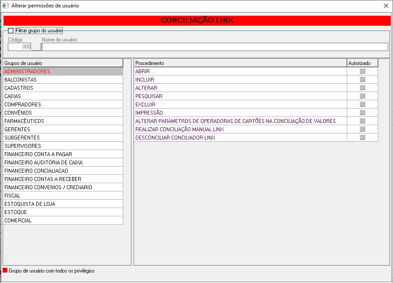Select ESTOQUISTA DE LOJA group

click(63, 204)
